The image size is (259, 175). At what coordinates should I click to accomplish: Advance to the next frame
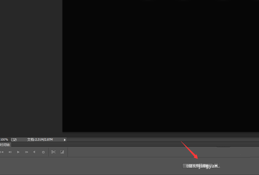pos(27,152)
